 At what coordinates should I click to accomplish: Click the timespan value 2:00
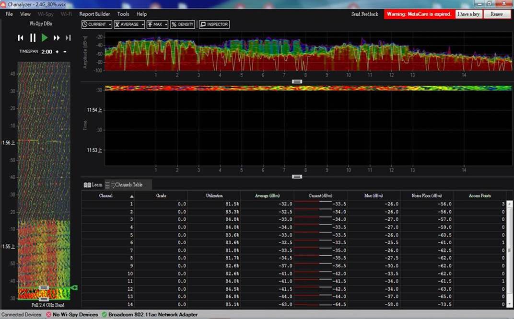(x=47, y=52)
